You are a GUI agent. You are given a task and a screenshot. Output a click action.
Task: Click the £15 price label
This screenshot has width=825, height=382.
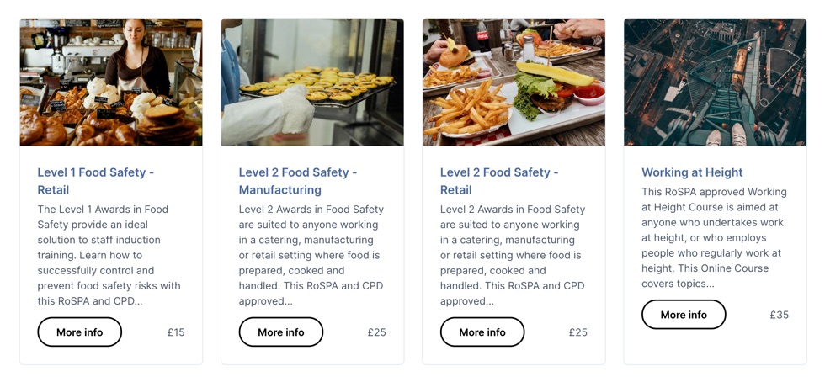point(176,332)
